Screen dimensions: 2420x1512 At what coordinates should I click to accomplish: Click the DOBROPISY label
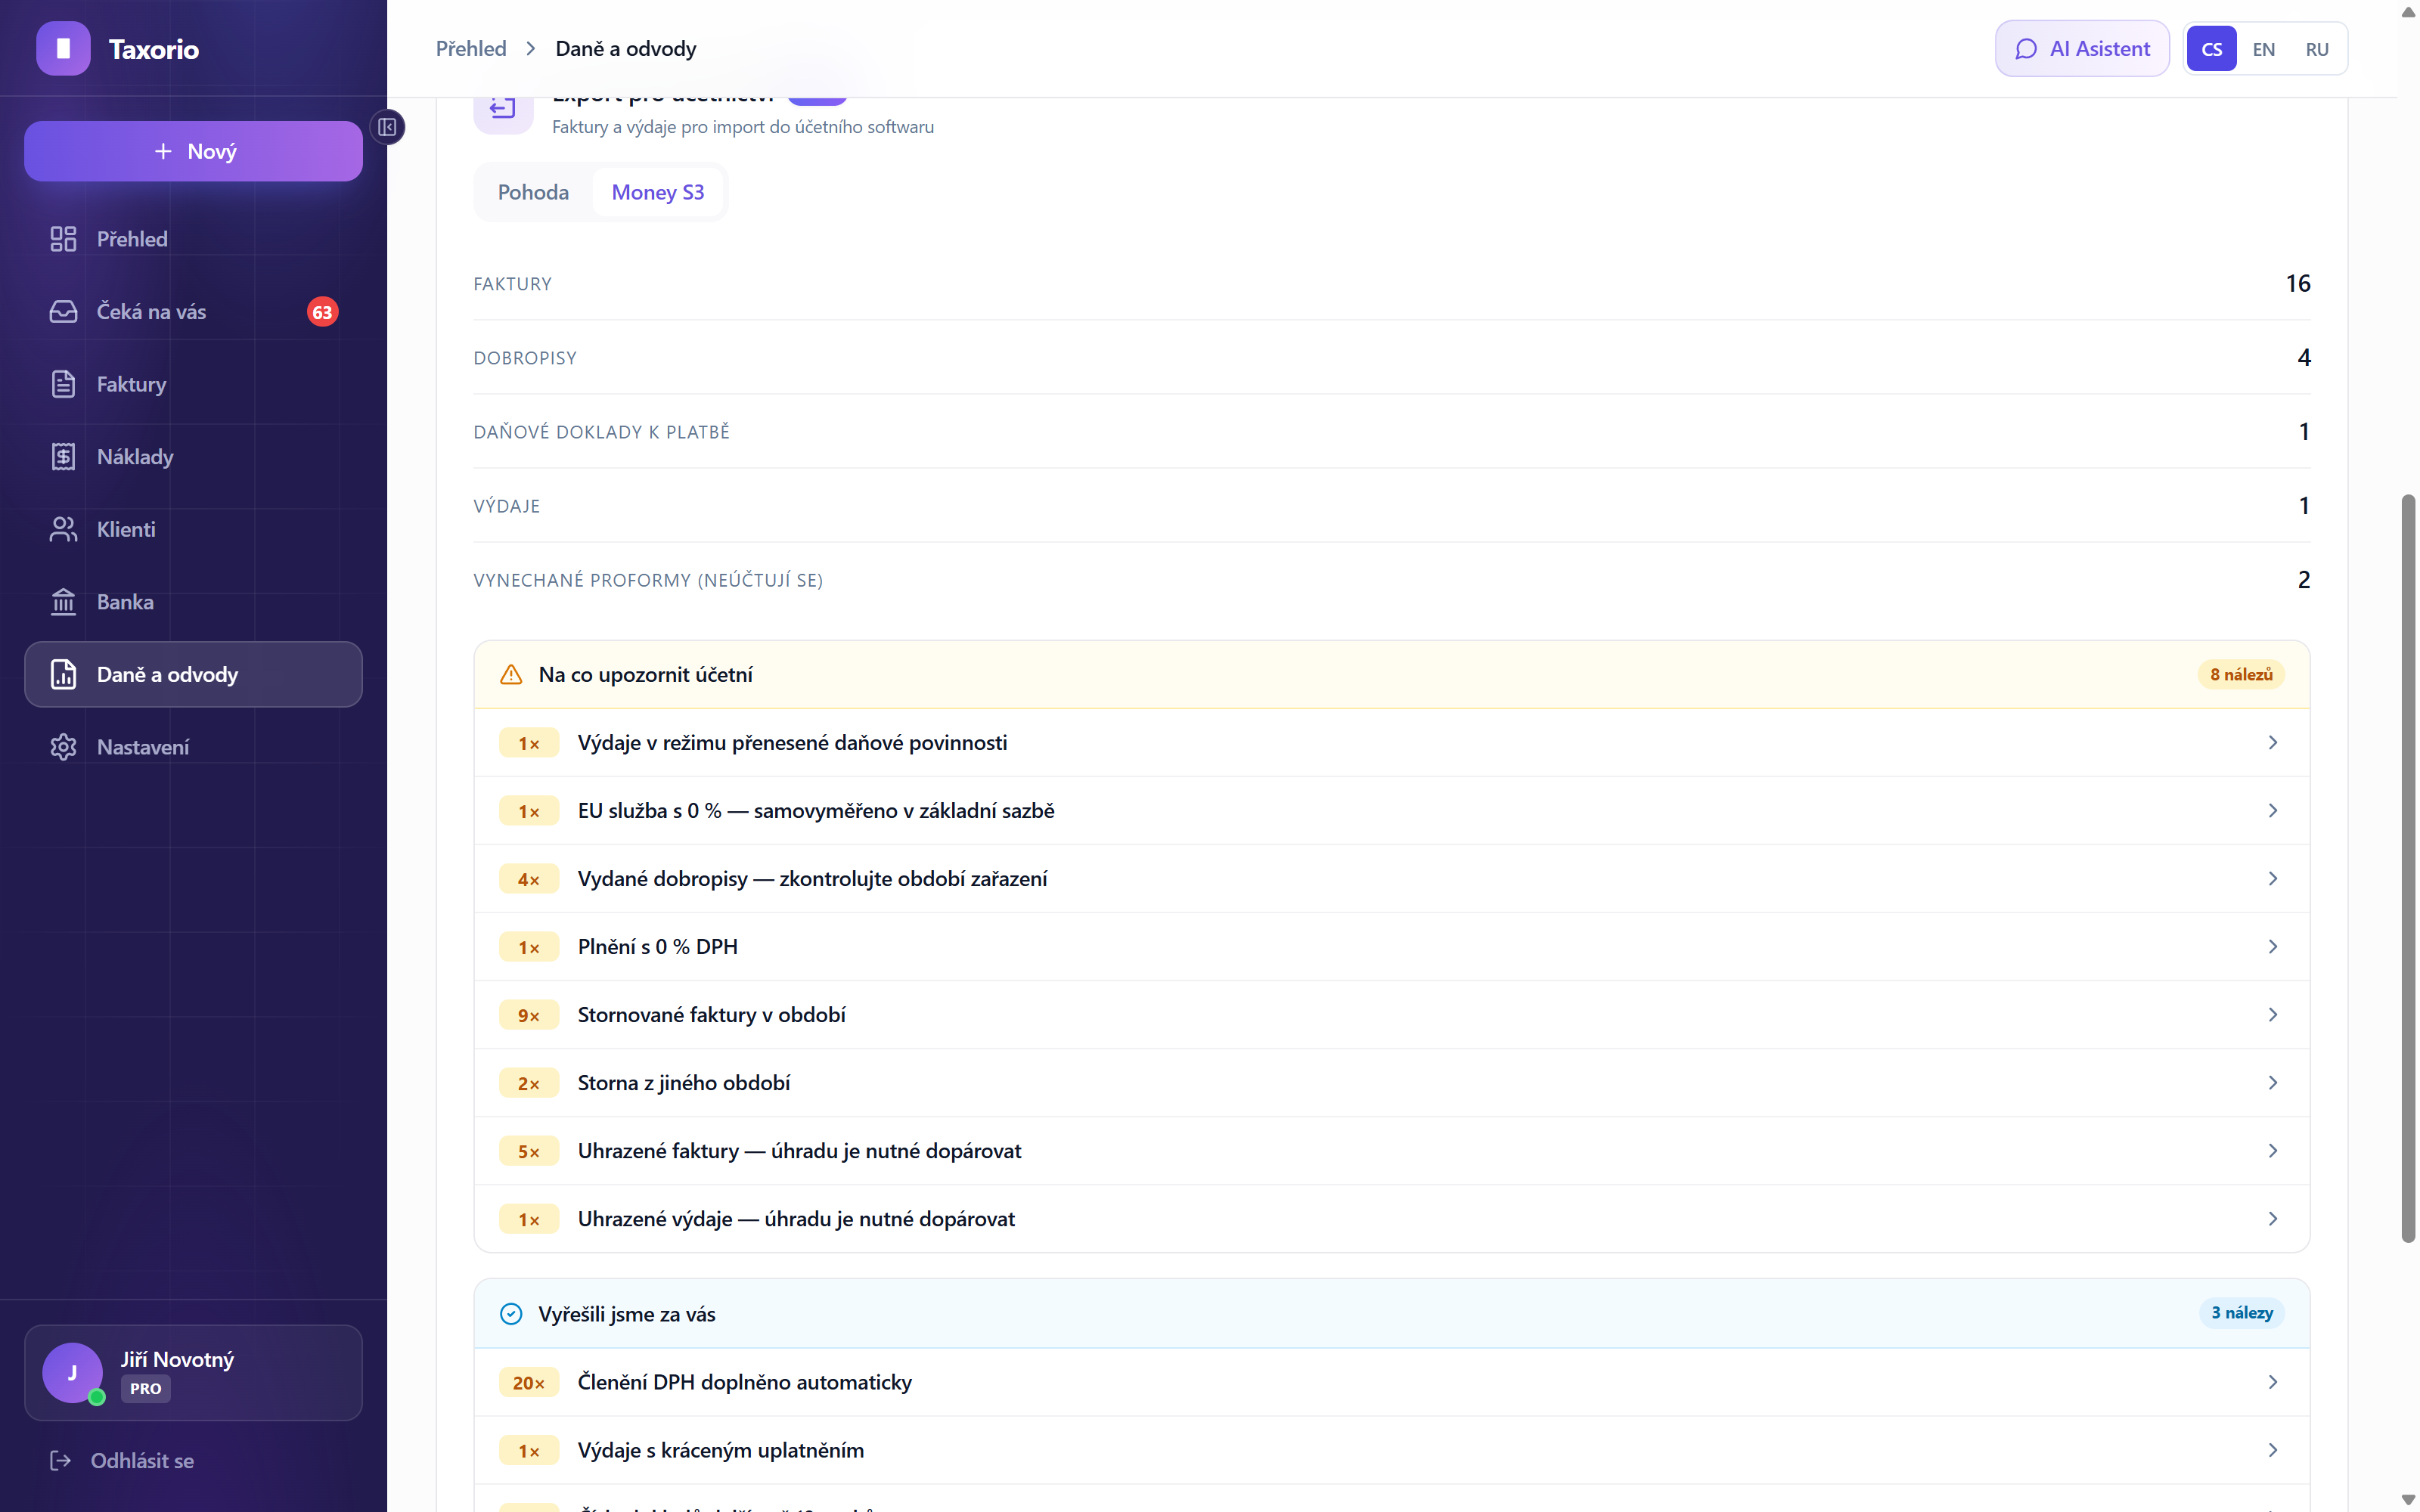point(525,358)
